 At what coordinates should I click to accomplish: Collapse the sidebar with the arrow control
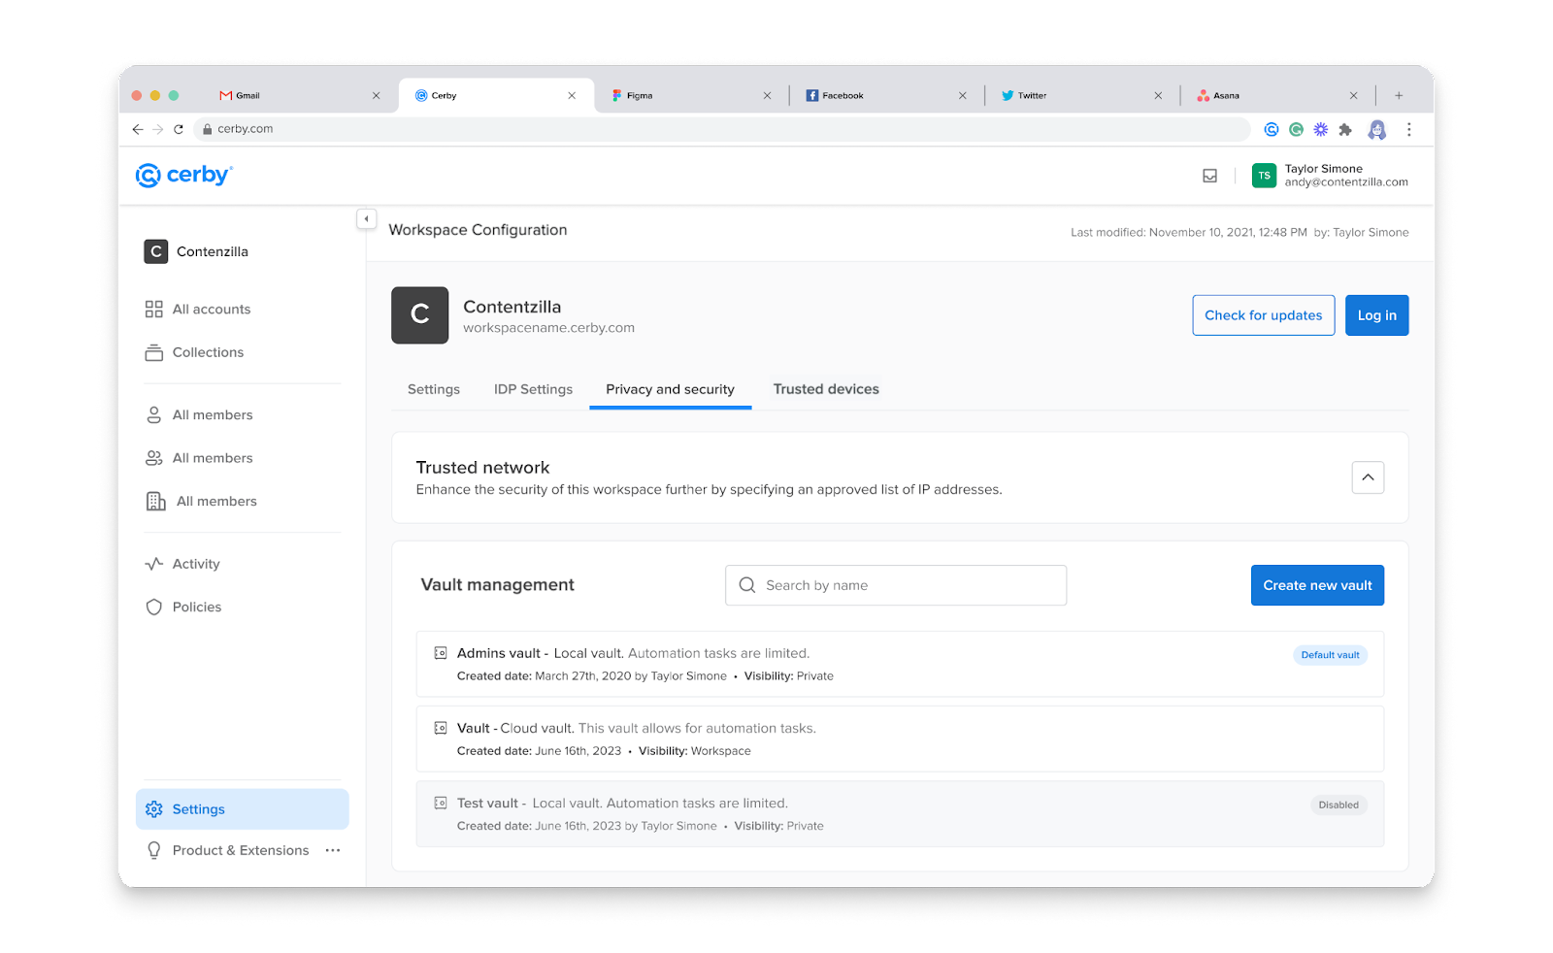(x=366, y=219)
